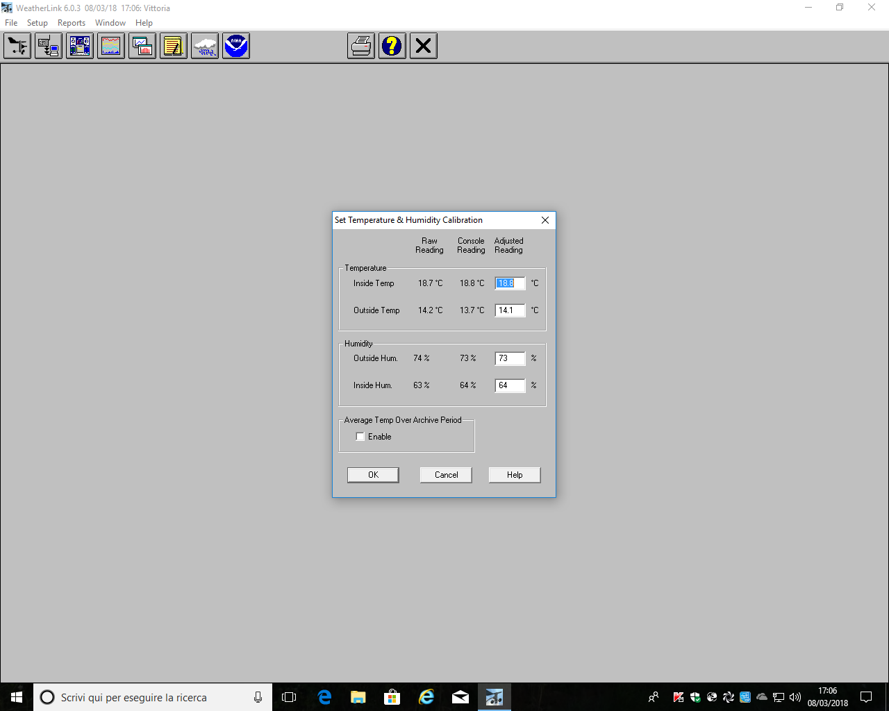The width and height of the screenshot is (889, 711).
Task: Open the Strip Charts toolbar icon
Action: point(142,46)
